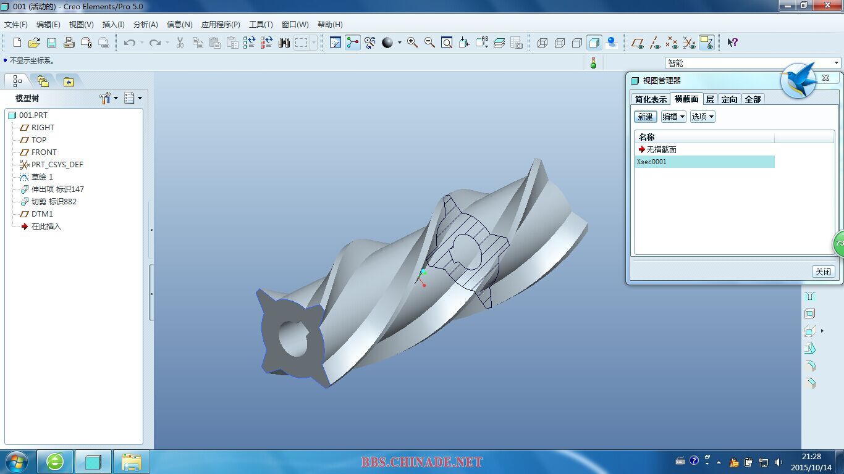
Task: Click the context help arrow-question icon
Action: (732, 43)
